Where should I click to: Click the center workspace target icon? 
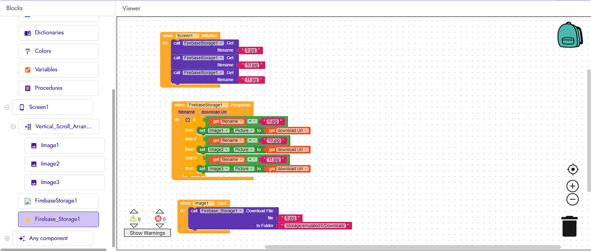[573, 170]
